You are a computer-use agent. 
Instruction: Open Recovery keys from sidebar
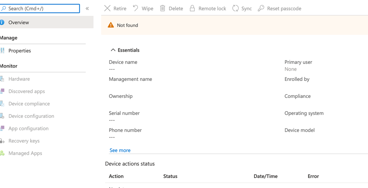click(x=24, y=141)
